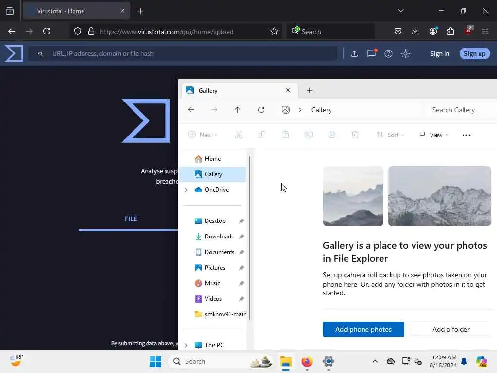The image size is (497, 373).
Task: Open a new Firefox tab
Action: pyautogui.click(x=141, y=11)
